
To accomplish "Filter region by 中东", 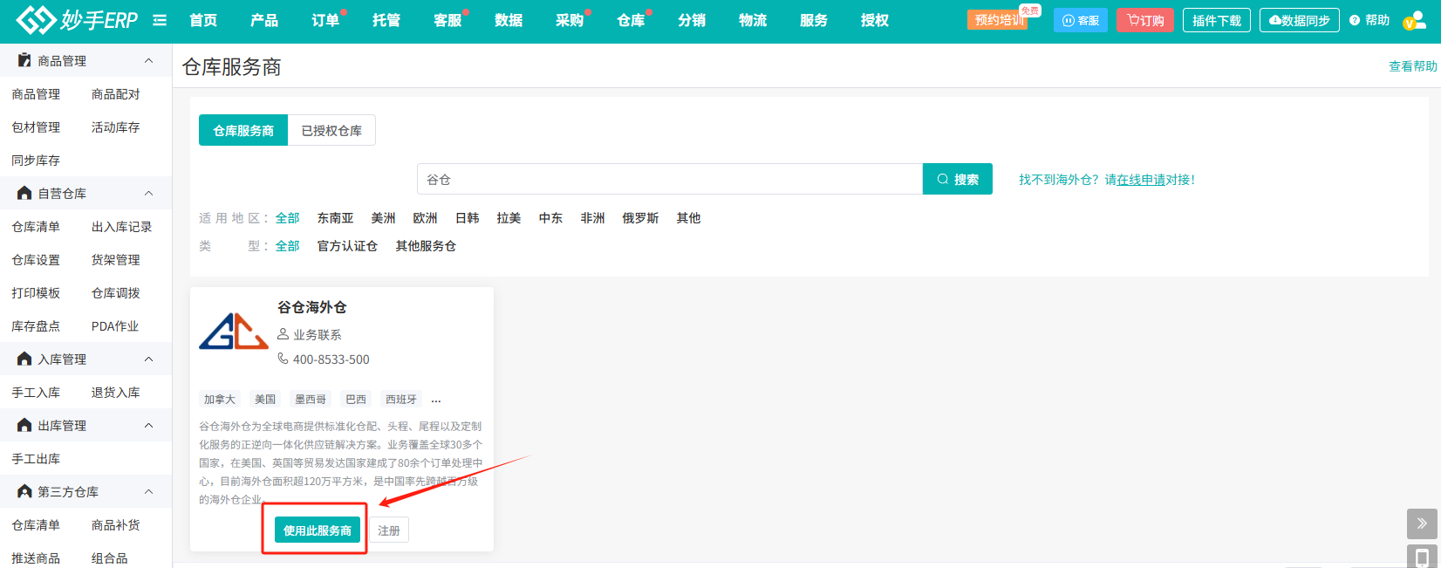I will pos(550,217).
